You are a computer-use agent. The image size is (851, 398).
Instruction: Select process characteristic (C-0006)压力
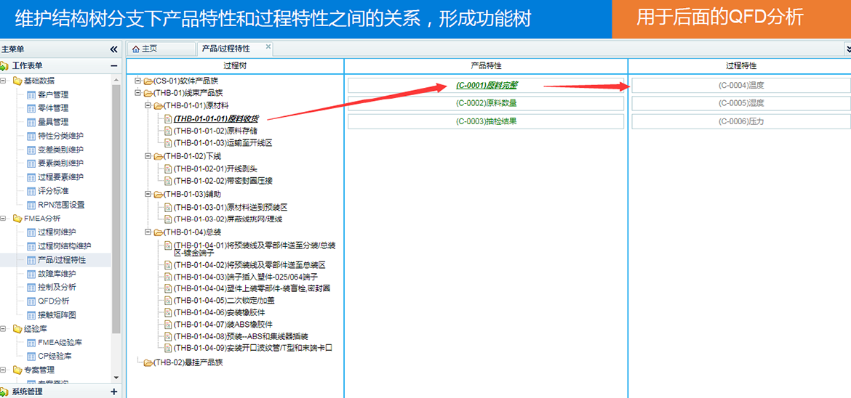(740, 121)
